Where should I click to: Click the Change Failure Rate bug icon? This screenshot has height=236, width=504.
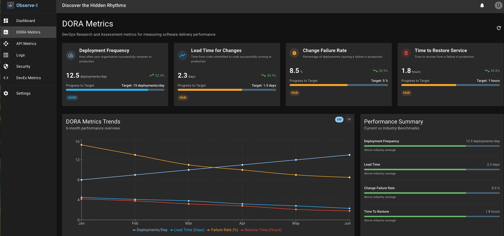click(294, 53)
